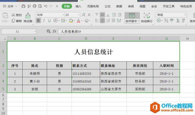Image resolution: width=195 pixels, height=115 pixels.
Task: Open the font name dropdown (宋体)
Action: pyautogui.click(x=63, y=15)
